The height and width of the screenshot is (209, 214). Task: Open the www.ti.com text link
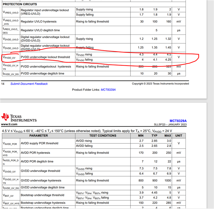(9, 124)
